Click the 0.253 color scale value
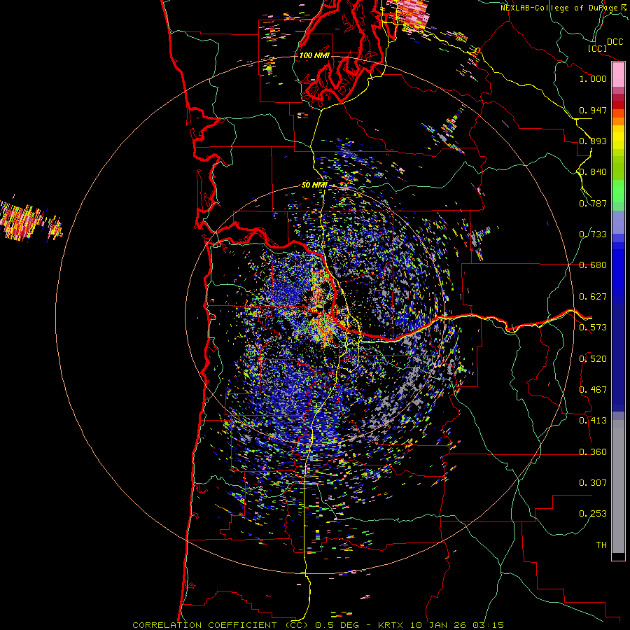The height and width of the screenshot is (630, 630). coord(593,514)
